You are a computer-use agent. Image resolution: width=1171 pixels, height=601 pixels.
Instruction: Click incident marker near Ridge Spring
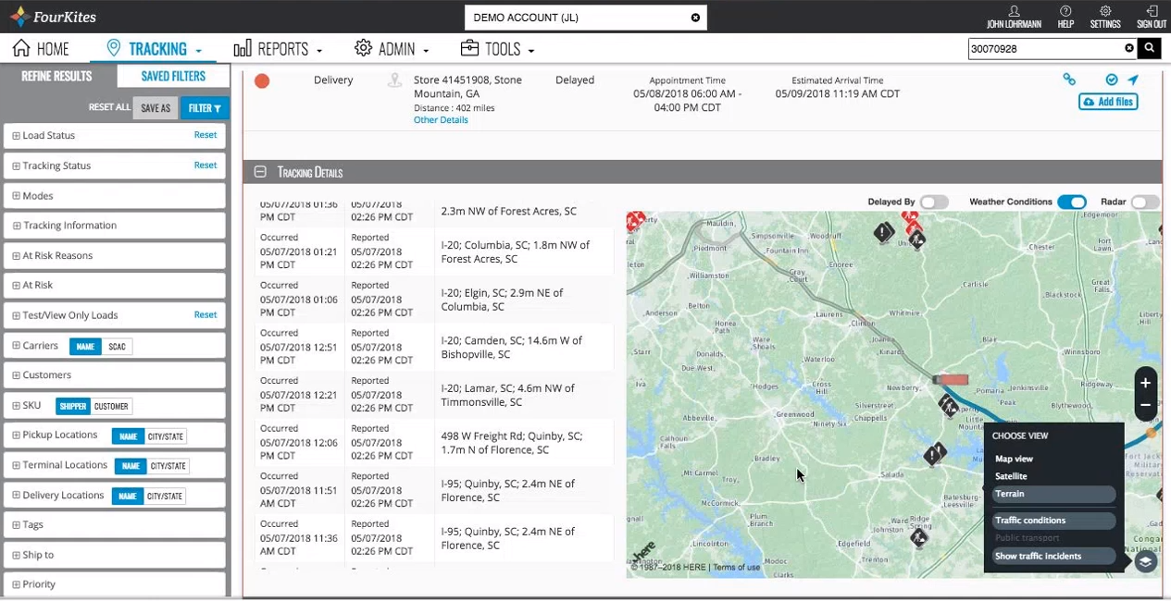(x=918, y=537)
